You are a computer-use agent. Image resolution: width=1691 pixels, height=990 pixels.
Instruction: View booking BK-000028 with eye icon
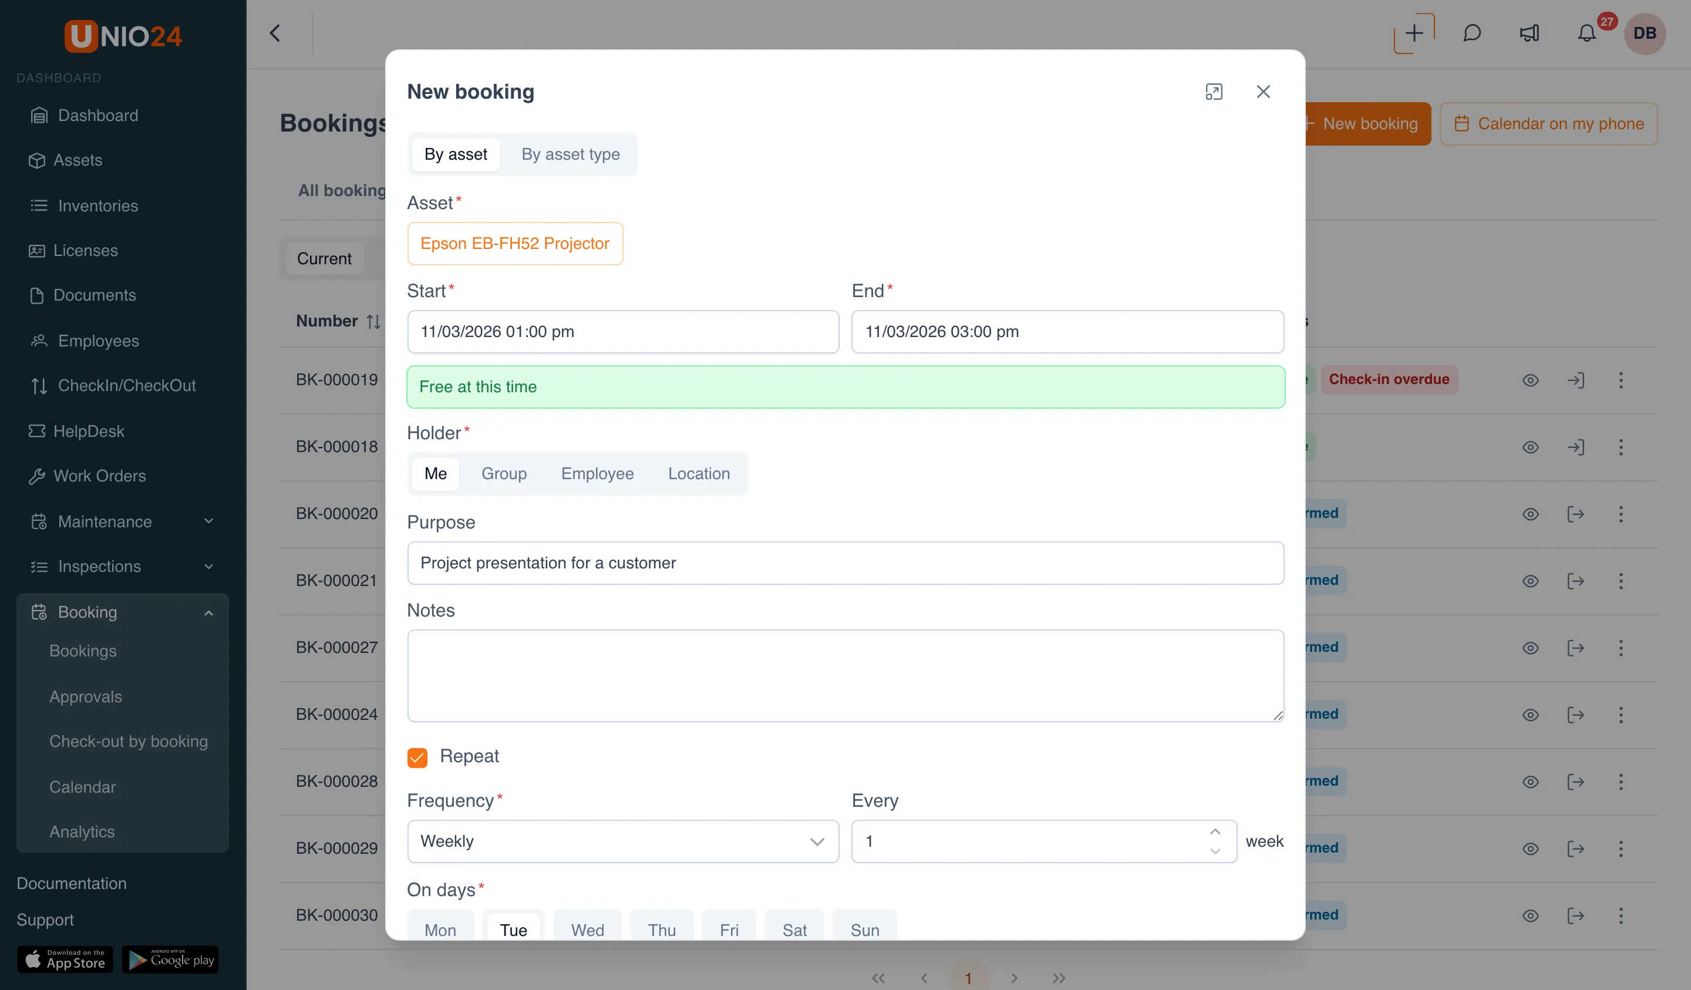1530,782
